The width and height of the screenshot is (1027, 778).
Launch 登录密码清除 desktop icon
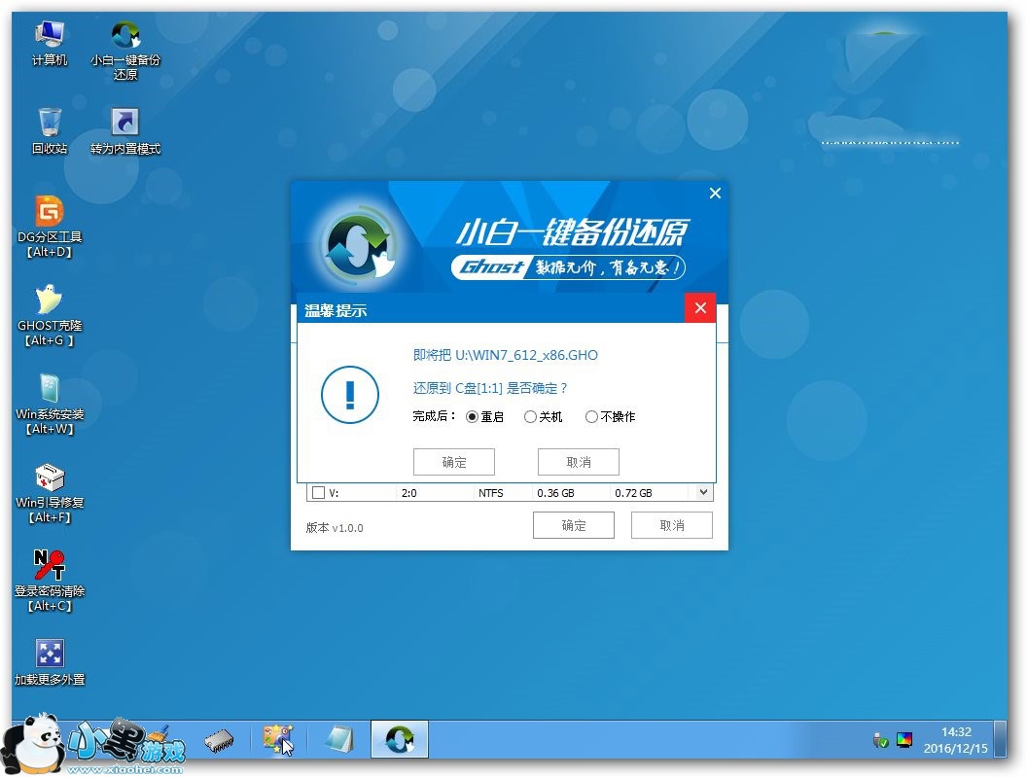point(50,581)
